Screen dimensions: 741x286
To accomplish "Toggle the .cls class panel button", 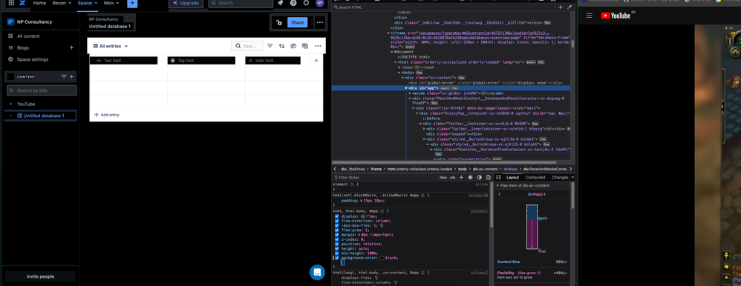I will [452, 177].
